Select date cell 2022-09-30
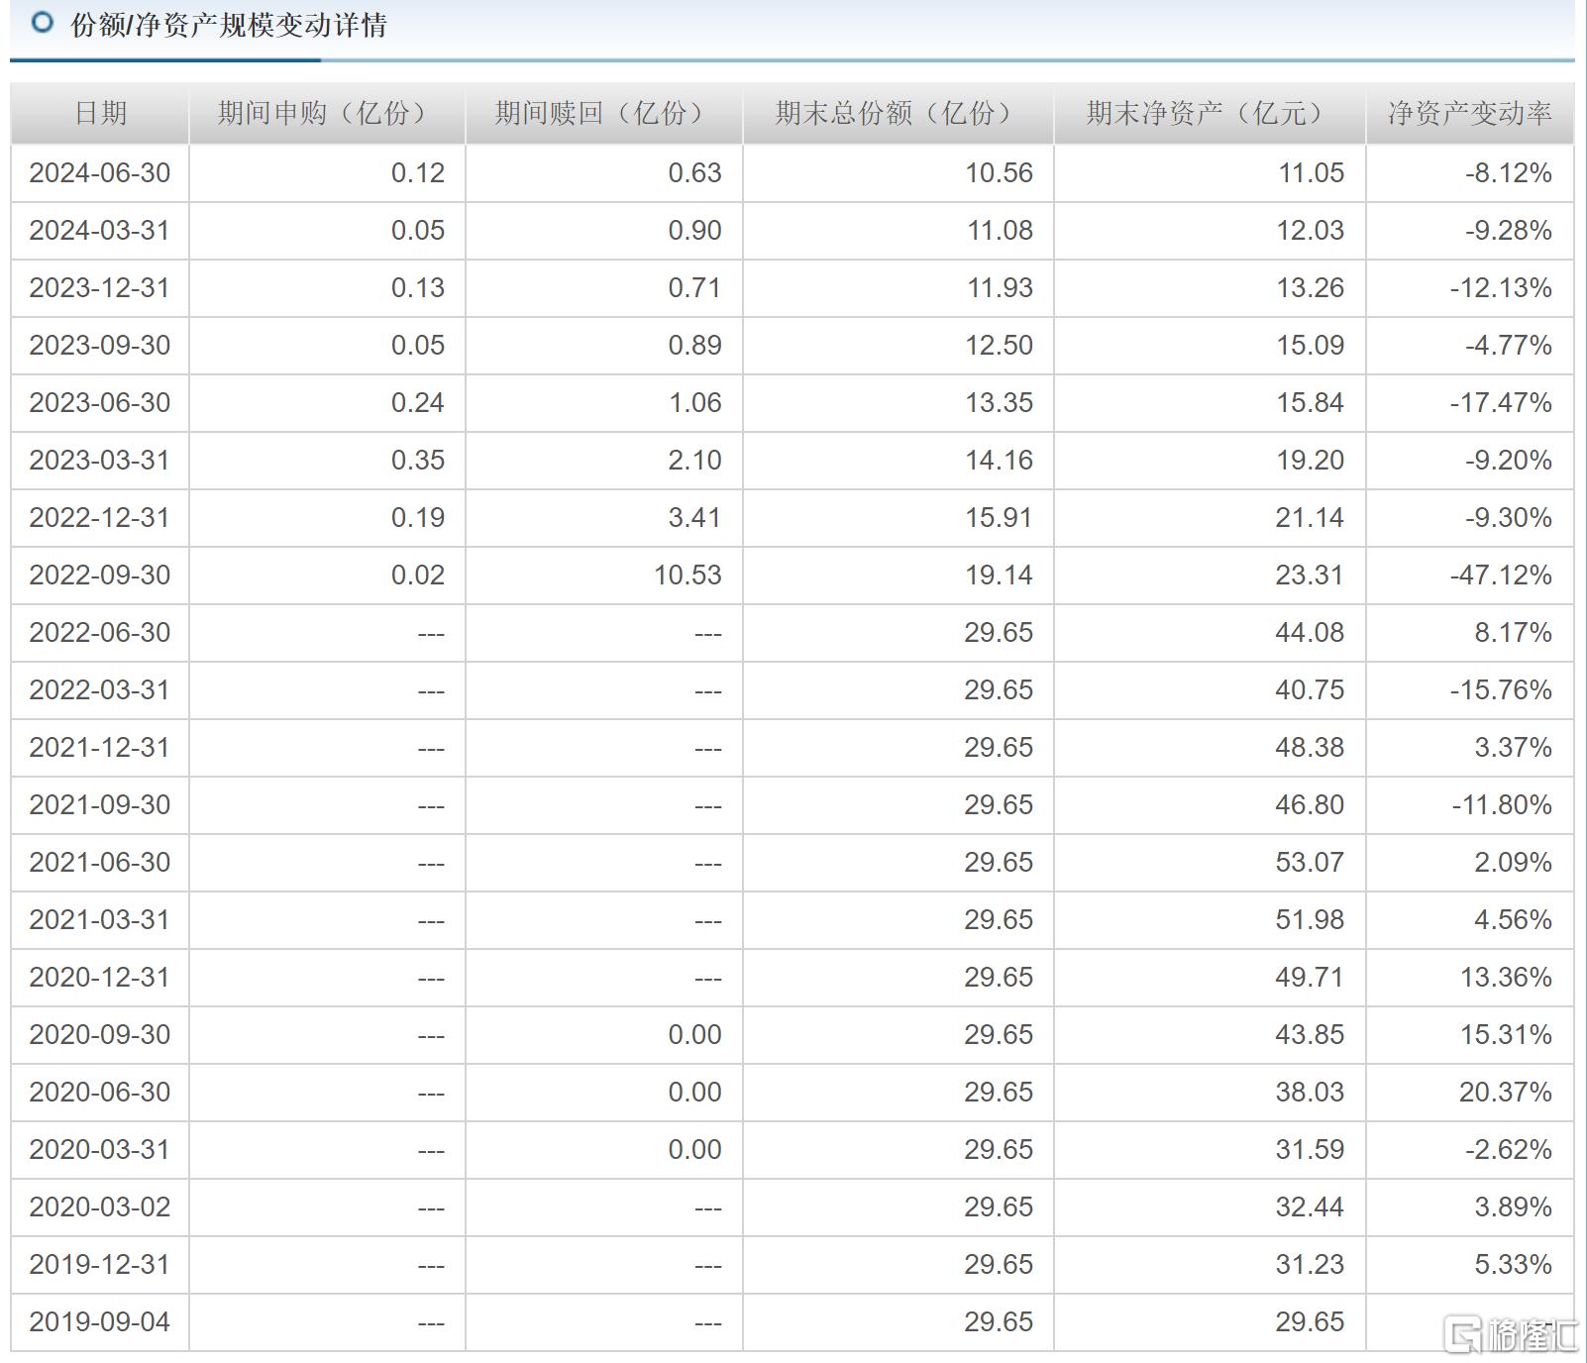 coord(100,576)
